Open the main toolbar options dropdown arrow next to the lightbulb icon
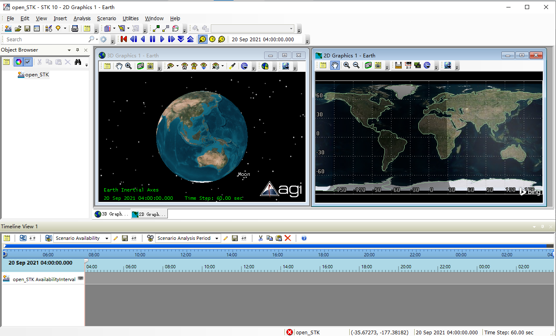The height and width of the screenshot is (336, 556). [x=65, y=28]
